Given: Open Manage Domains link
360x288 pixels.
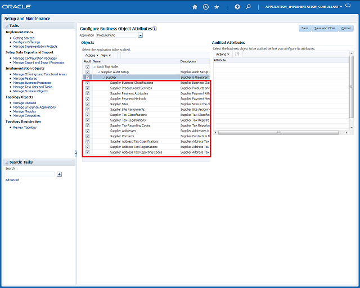Looking at the screenshot, I should [25, 103].
